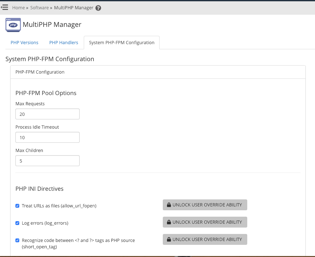Switch to the PHP Versions tab
315x257 pixels.
tap(24, 43)
